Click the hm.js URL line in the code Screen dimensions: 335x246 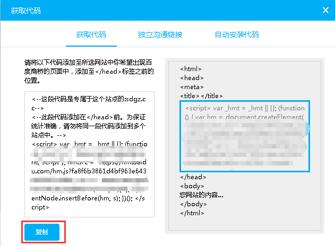pyautogui.click(x=89, y=171)
